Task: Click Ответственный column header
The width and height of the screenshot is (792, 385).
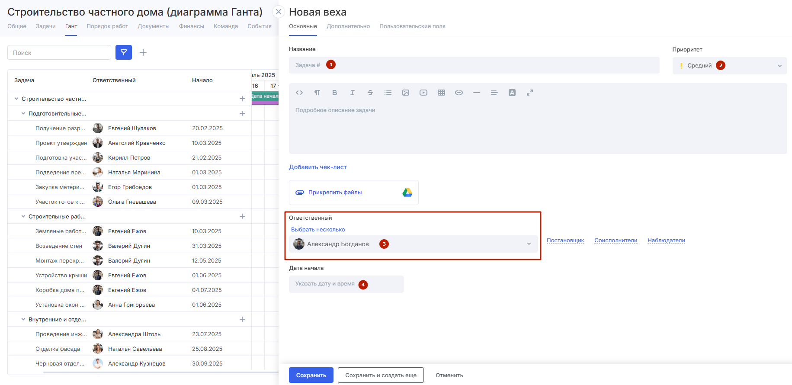Action: (x=114, y=80)
